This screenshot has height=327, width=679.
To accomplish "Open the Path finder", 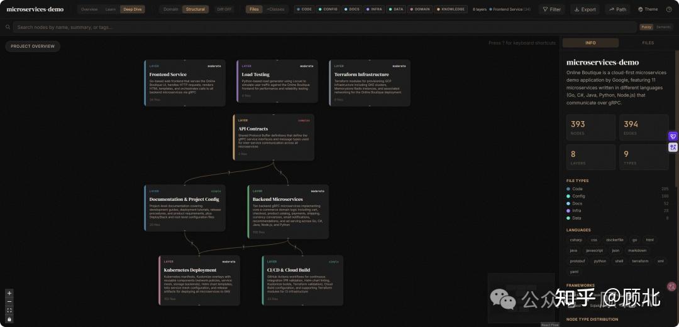I will [617, 9].
